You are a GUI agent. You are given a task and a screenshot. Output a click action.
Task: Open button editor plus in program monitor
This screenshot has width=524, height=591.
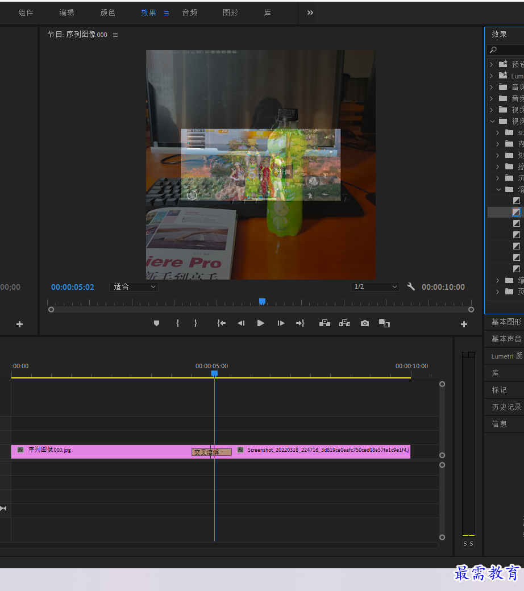tap(464, 324)
